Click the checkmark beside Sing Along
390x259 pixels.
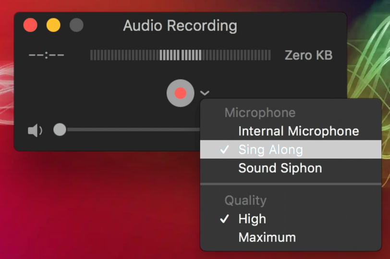click(x=224, y=149)
